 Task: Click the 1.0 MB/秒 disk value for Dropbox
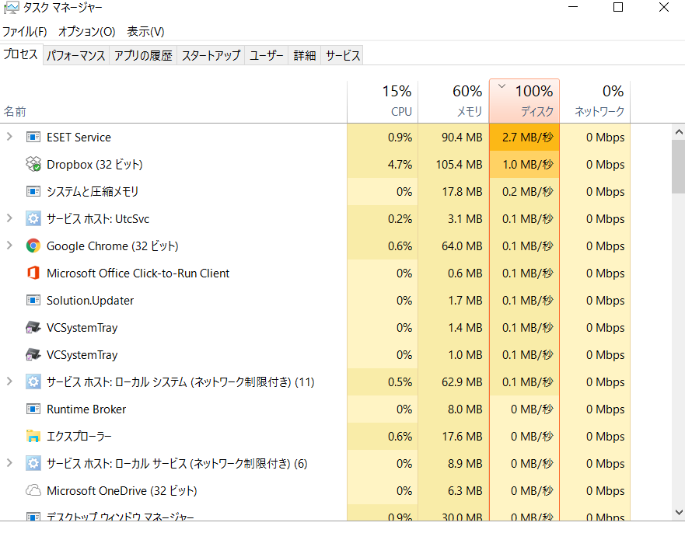click(x=527, y=164)
